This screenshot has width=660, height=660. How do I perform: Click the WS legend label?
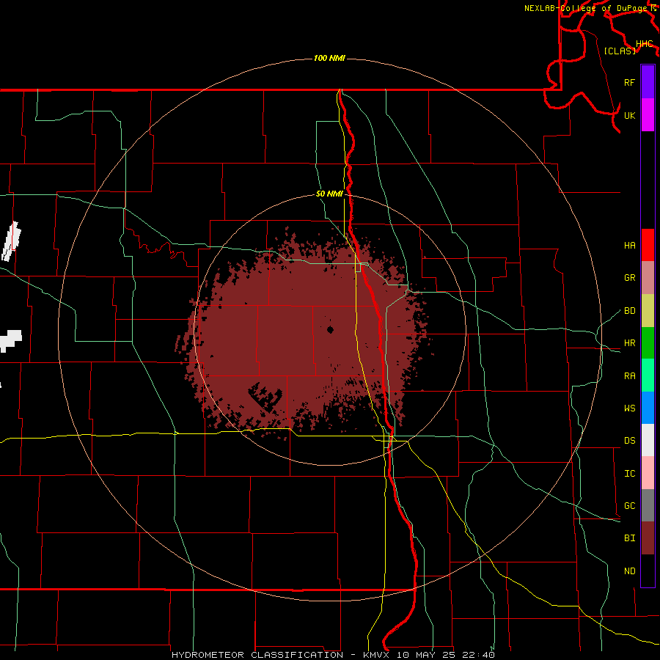tap(630, 408)
